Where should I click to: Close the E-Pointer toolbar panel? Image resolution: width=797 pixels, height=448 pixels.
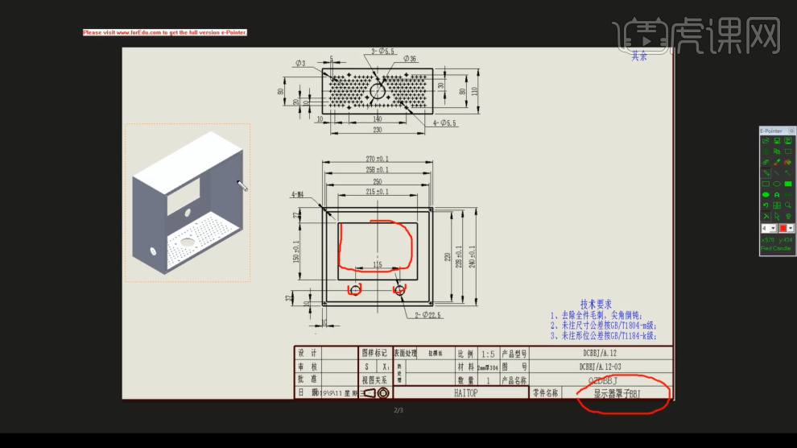coord(791,131)
